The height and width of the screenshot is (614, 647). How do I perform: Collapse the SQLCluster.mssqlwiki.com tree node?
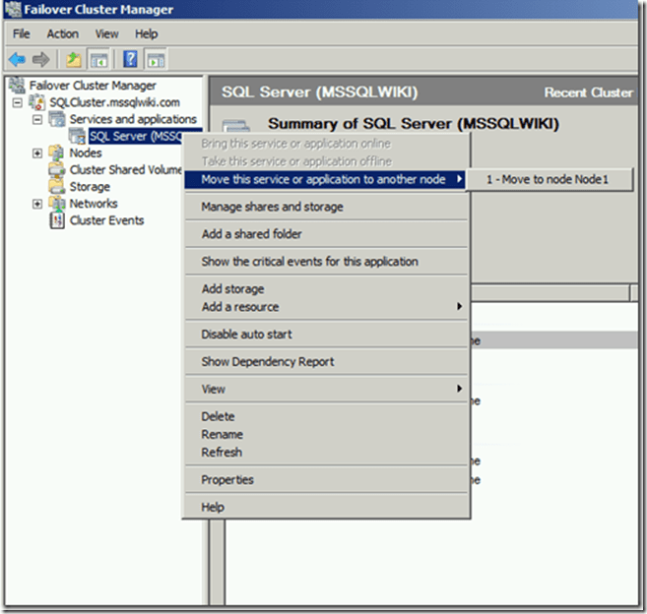17,102
